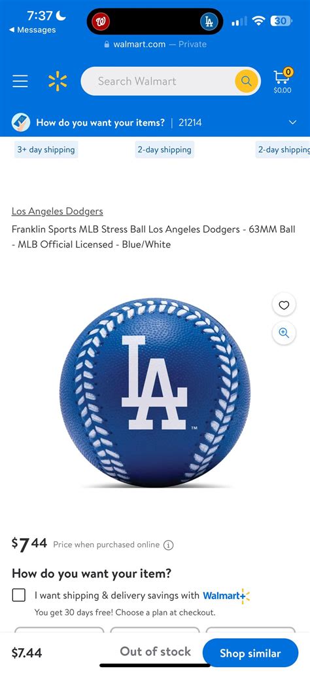Add item to favorites with heart icon
The height and width of the screenshot is (673, 310).
[284, 305]
